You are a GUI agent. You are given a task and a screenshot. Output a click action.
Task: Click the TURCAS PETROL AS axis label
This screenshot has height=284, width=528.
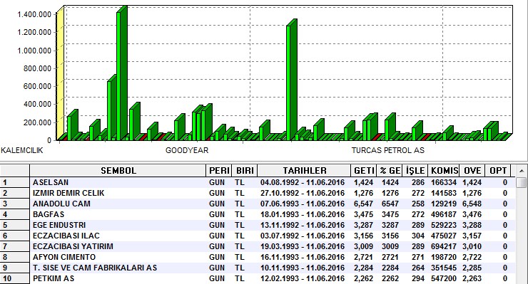click(388, 150)
